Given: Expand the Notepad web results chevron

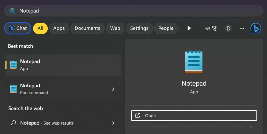Looking at the screenshot, I should click(113, 123).
